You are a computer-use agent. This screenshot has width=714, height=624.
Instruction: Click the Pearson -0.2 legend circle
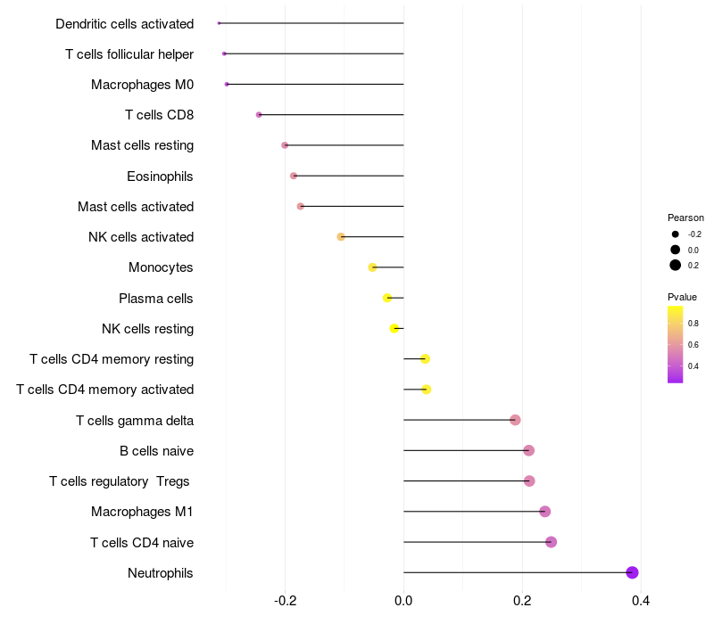[675, 234]
